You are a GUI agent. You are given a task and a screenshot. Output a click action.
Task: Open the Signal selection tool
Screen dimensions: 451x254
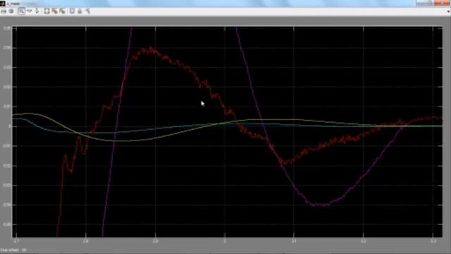click(x=87, y=11)
